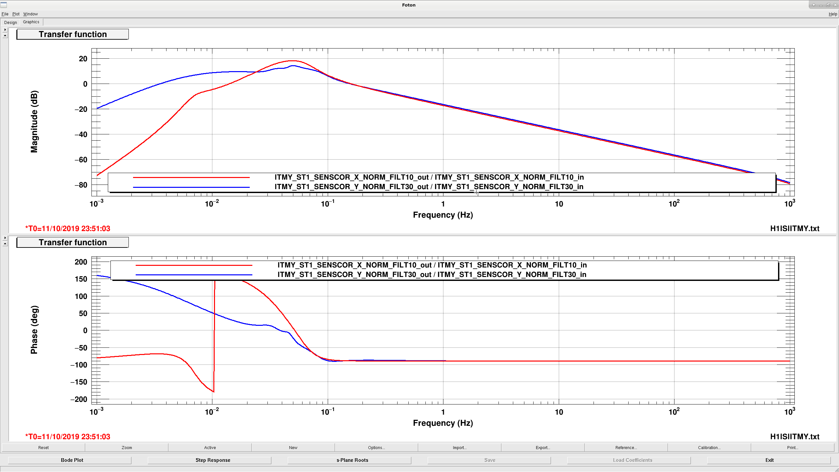This screenshot has width=839, height=472.
Task: Select the Graphics tab
Action: [x=31, y=22]
